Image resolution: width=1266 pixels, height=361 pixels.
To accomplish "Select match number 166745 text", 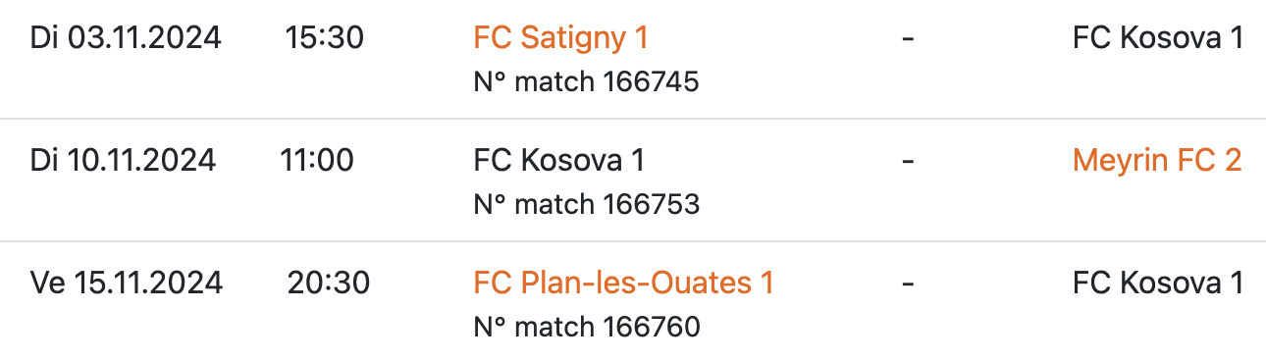I will [586, 81].
